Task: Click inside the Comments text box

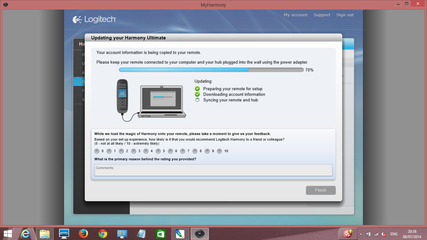Action: point(213,170)
